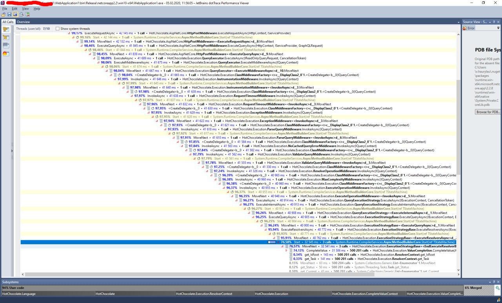The image size is (502, 303).
Task: Click the Browse for PDB button
Action: click(488, 112)
